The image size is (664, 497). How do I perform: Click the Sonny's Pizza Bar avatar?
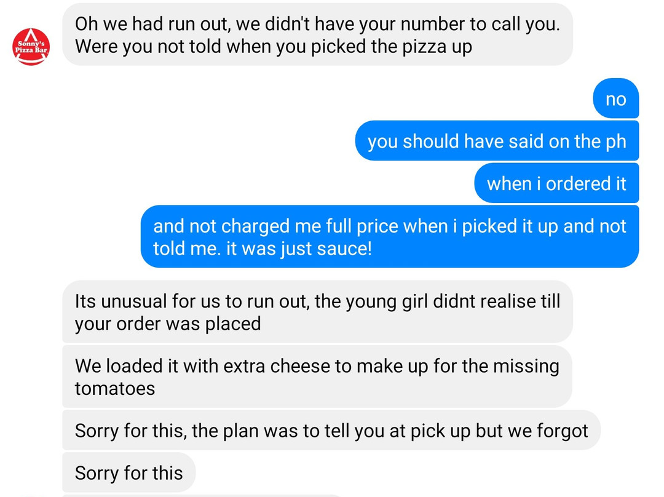click(x=31, y=47)
